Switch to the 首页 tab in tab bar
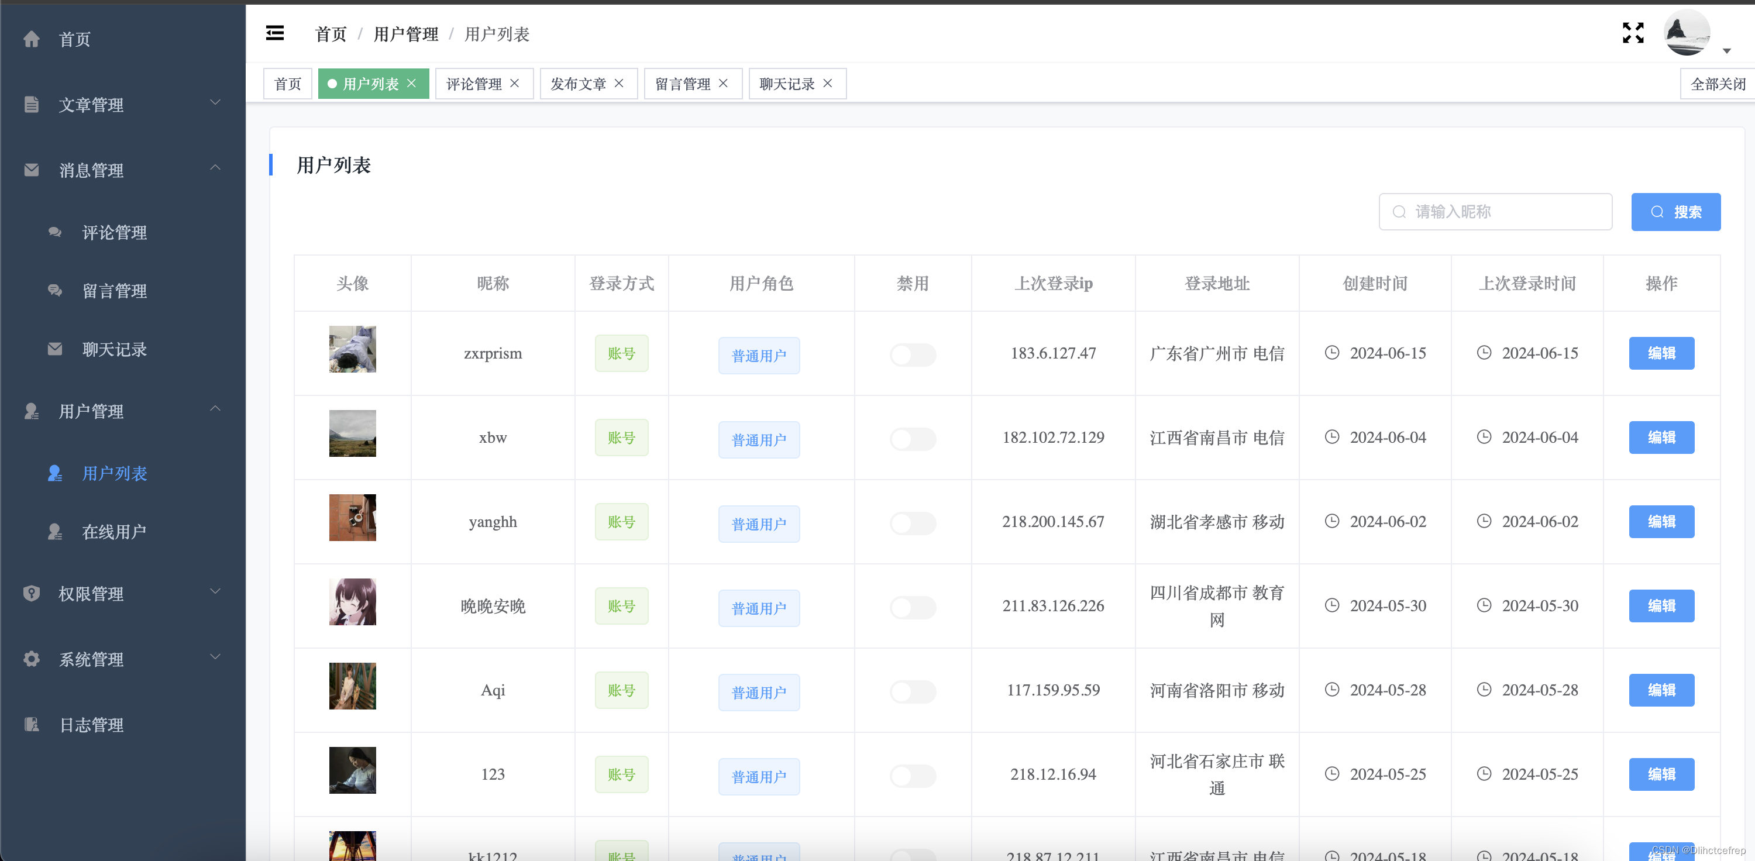1755x861 pixels. tap(287, 83)
